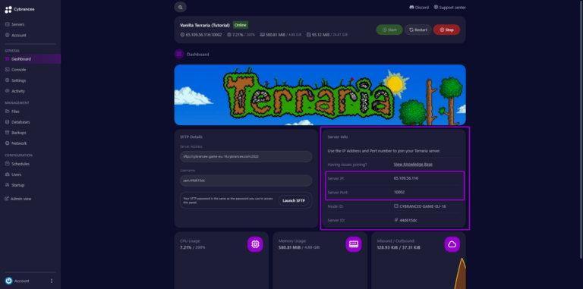Click the Dashboard heading icon
This screenshot has height=289, width=583.
pos(179,54)
